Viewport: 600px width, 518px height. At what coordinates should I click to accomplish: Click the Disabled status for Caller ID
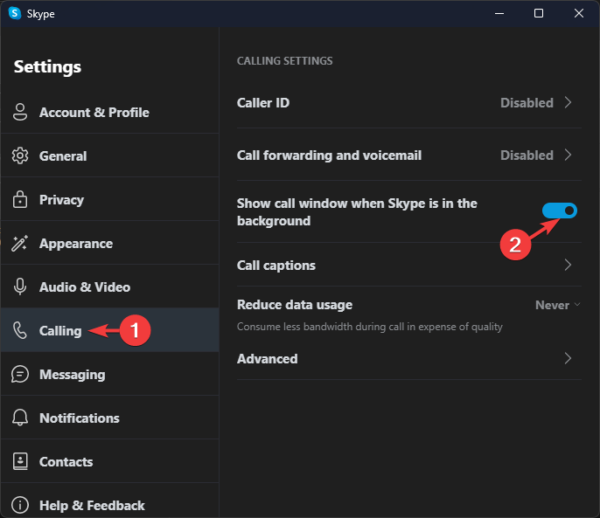[x=527, y=103]
